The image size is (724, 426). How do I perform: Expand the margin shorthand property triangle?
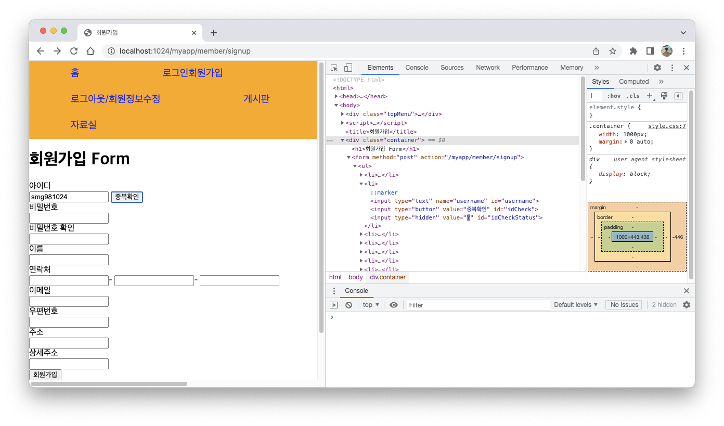coord(626,142)
